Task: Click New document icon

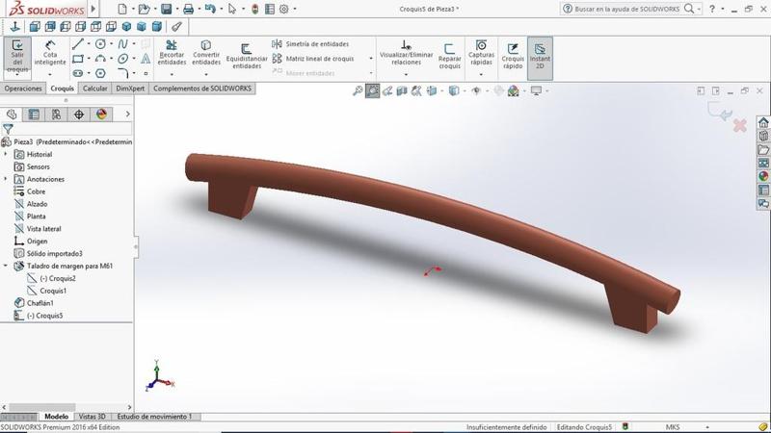Action: click(x=122, y=9)
